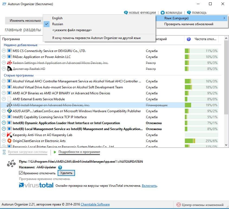Select the PAExec Application от Power Admin LLC row
229x209 pixels.
coord(110,57)
